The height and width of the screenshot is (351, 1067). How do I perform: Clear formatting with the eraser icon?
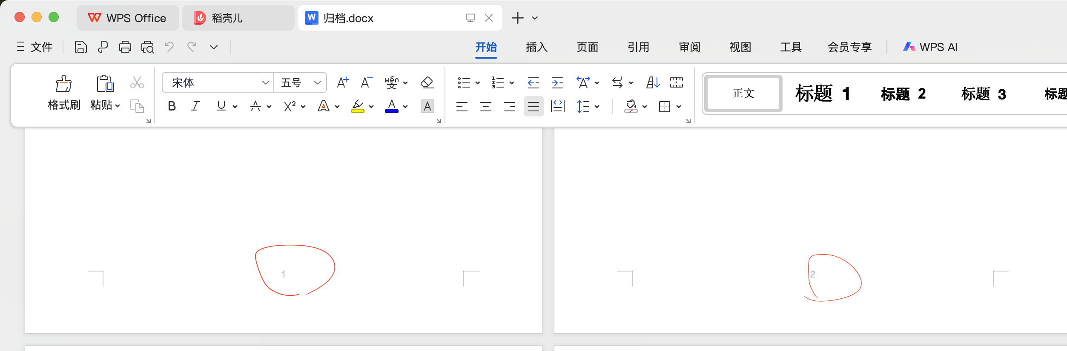click(x=427, y=82)
